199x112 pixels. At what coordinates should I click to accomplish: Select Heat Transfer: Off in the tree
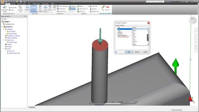14,53
